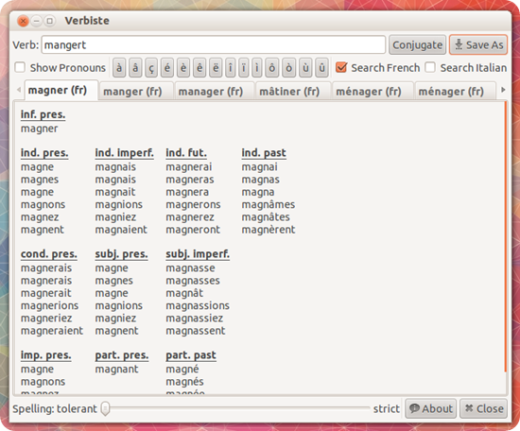Image resolution: width=520 pixels, height=431 pixels.
Task: Click the past participle 'magnés'
Action: (x=184, y=382)
